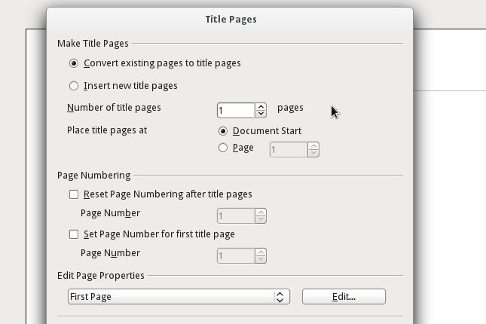
Task: Select Document Start placement option
Action: point(223,131)
